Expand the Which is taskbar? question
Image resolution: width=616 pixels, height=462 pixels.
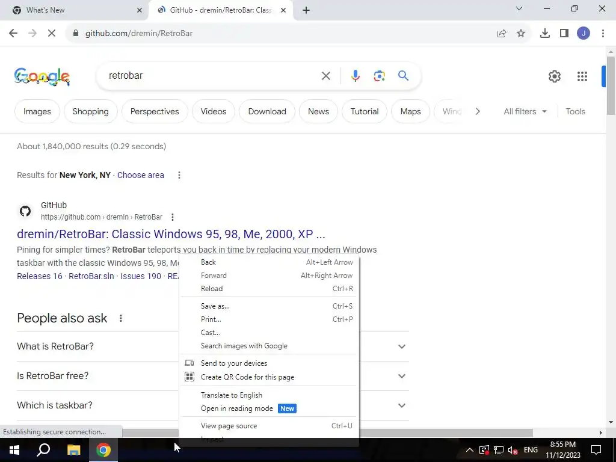[213, 405]
